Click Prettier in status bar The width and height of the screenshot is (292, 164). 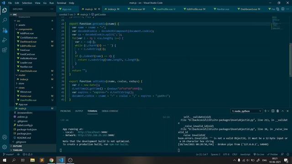(x=272, y=154)
